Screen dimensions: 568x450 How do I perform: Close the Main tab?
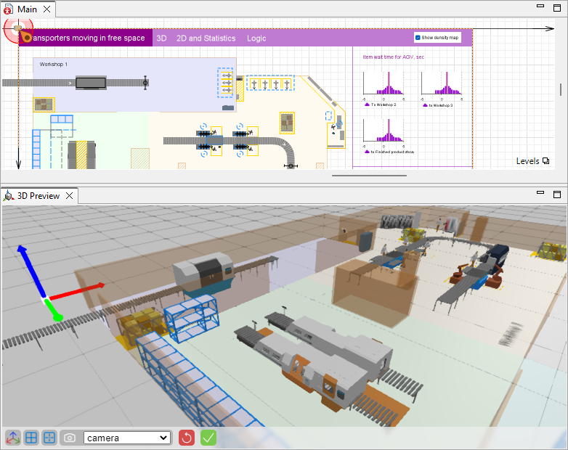(x=47, y=9)
